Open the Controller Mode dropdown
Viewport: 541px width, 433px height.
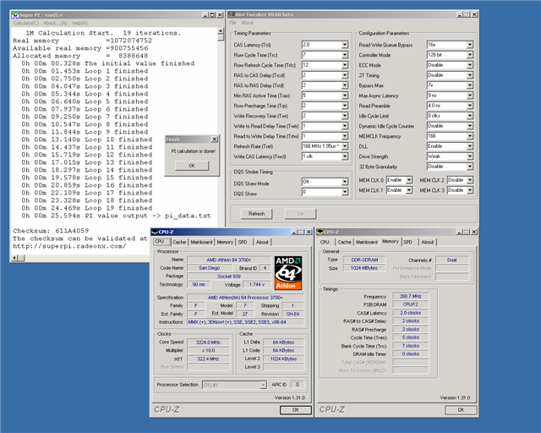point(470,54)
